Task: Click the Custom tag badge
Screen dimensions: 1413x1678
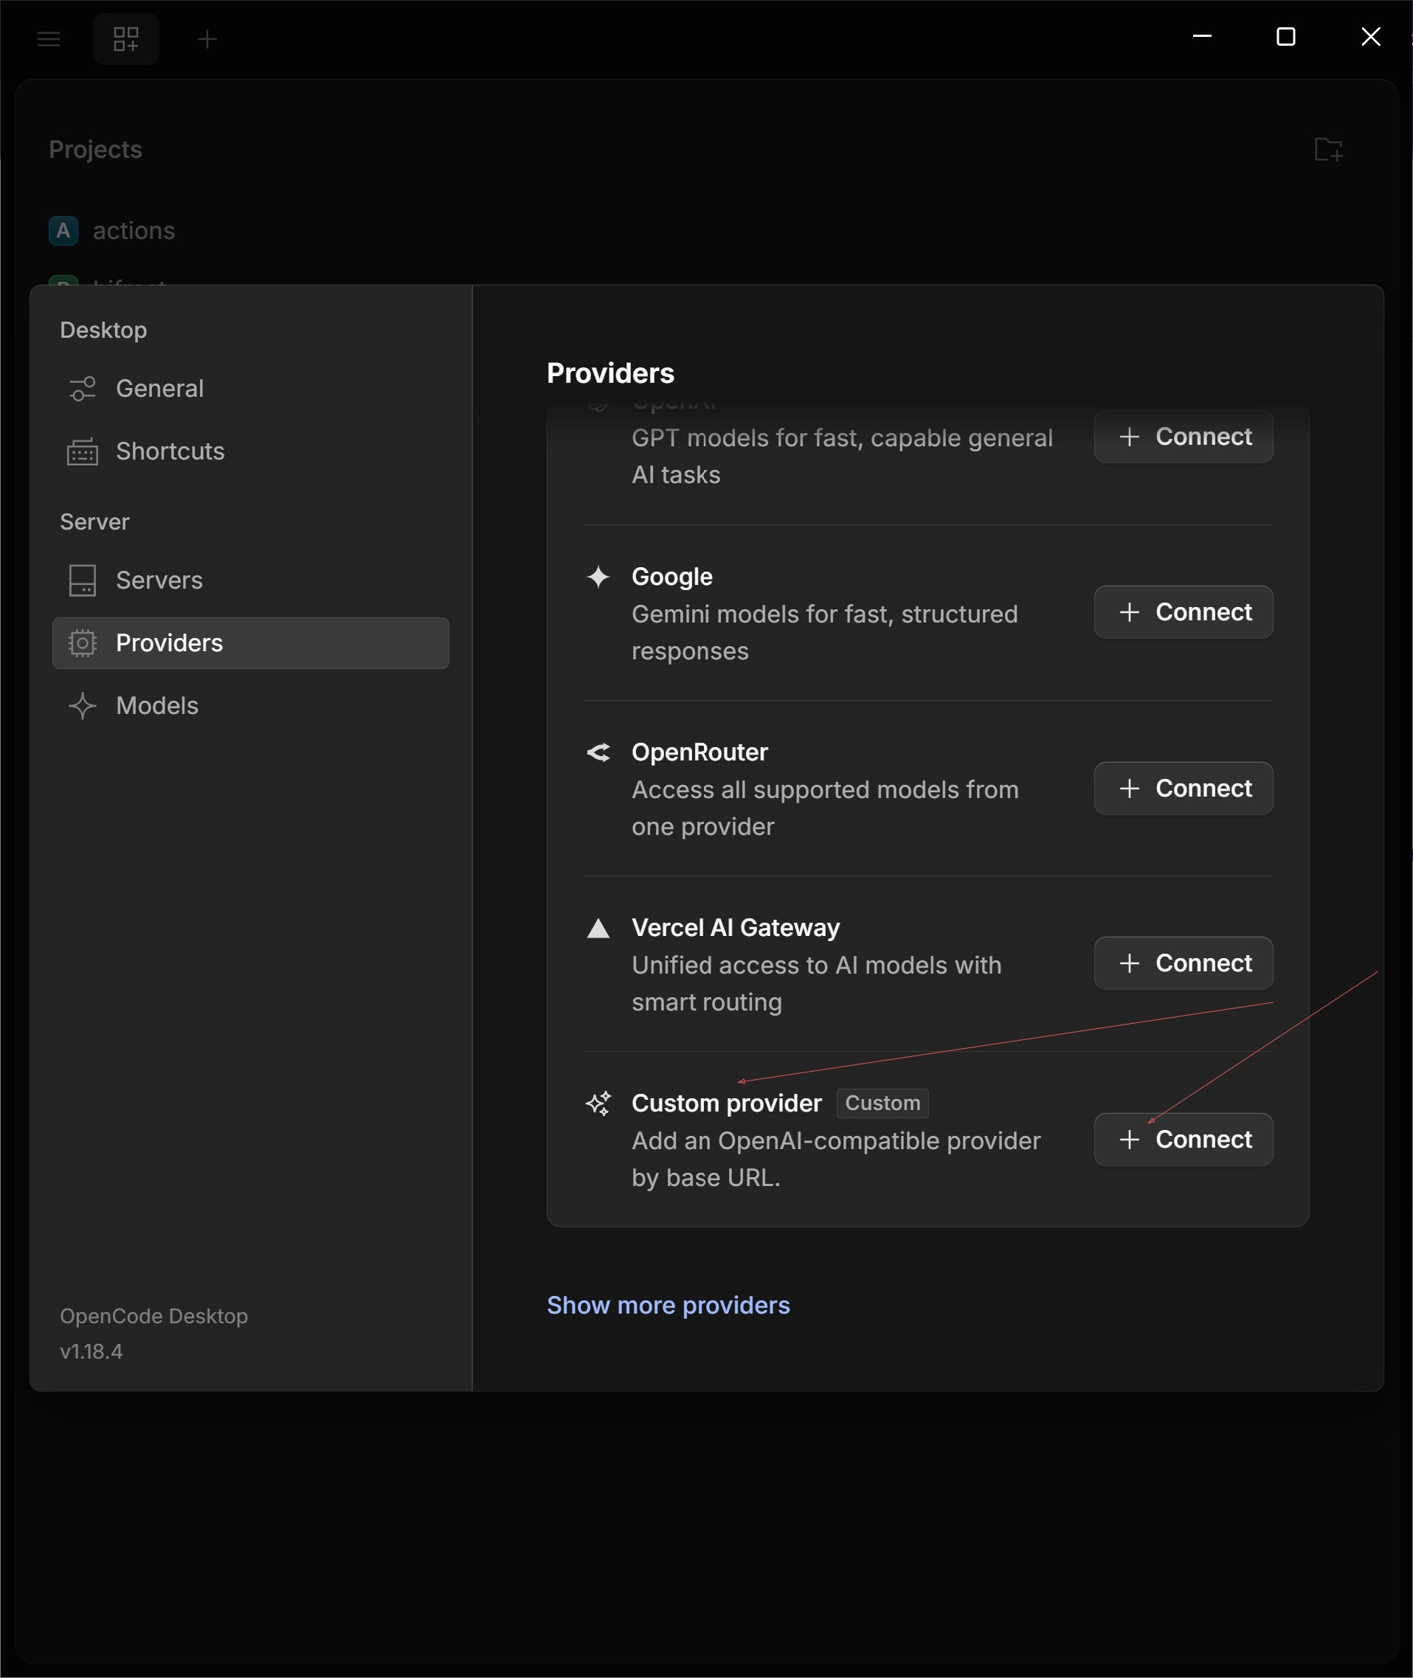Action: point(882,1103)
